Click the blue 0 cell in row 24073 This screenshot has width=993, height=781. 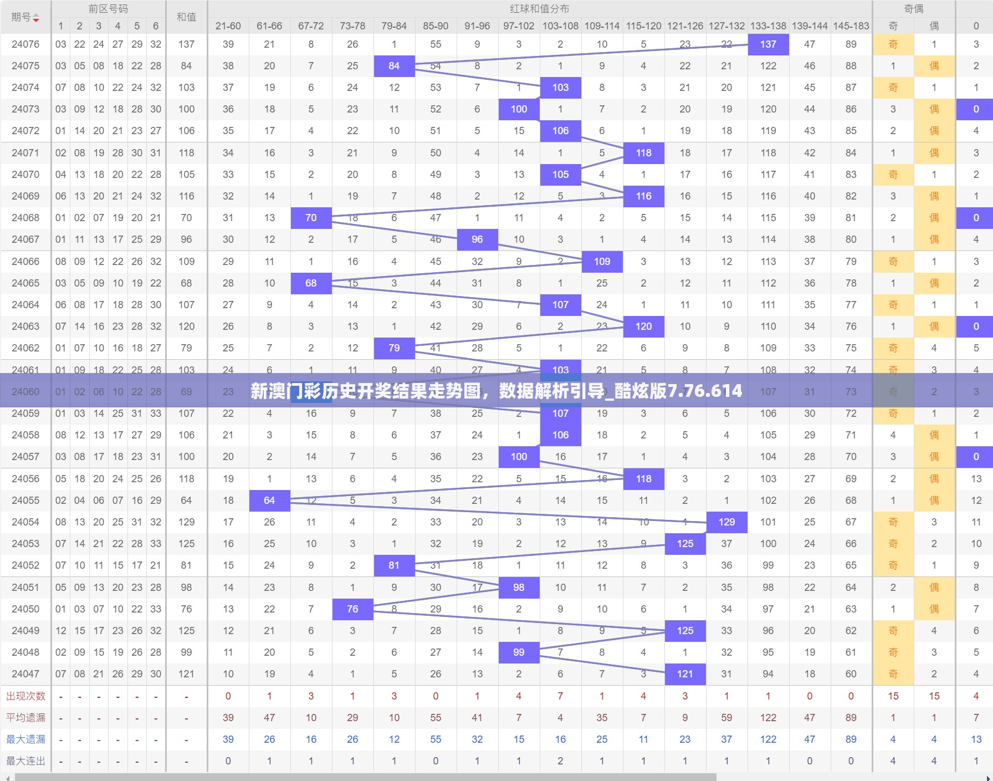tap(976, 109)
